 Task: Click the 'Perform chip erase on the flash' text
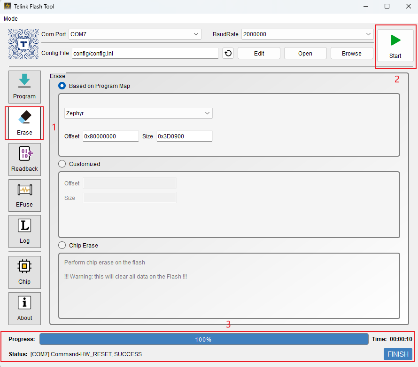tap(104, 263)
